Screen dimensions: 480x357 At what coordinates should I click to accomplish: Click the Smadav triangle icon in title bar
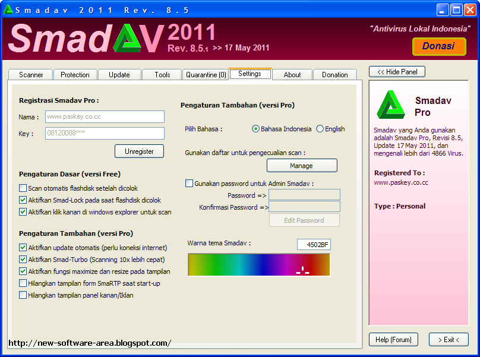tap(8, 10)
